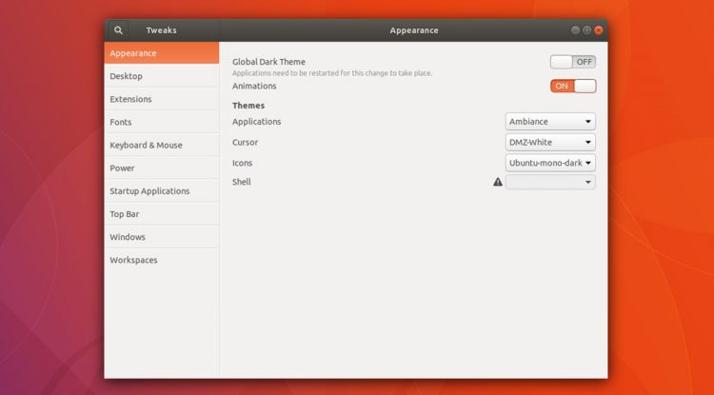Click the restart notice under Global Dark Theme
The height and width of the screenshot is (395, 714).
coord(332,73)
